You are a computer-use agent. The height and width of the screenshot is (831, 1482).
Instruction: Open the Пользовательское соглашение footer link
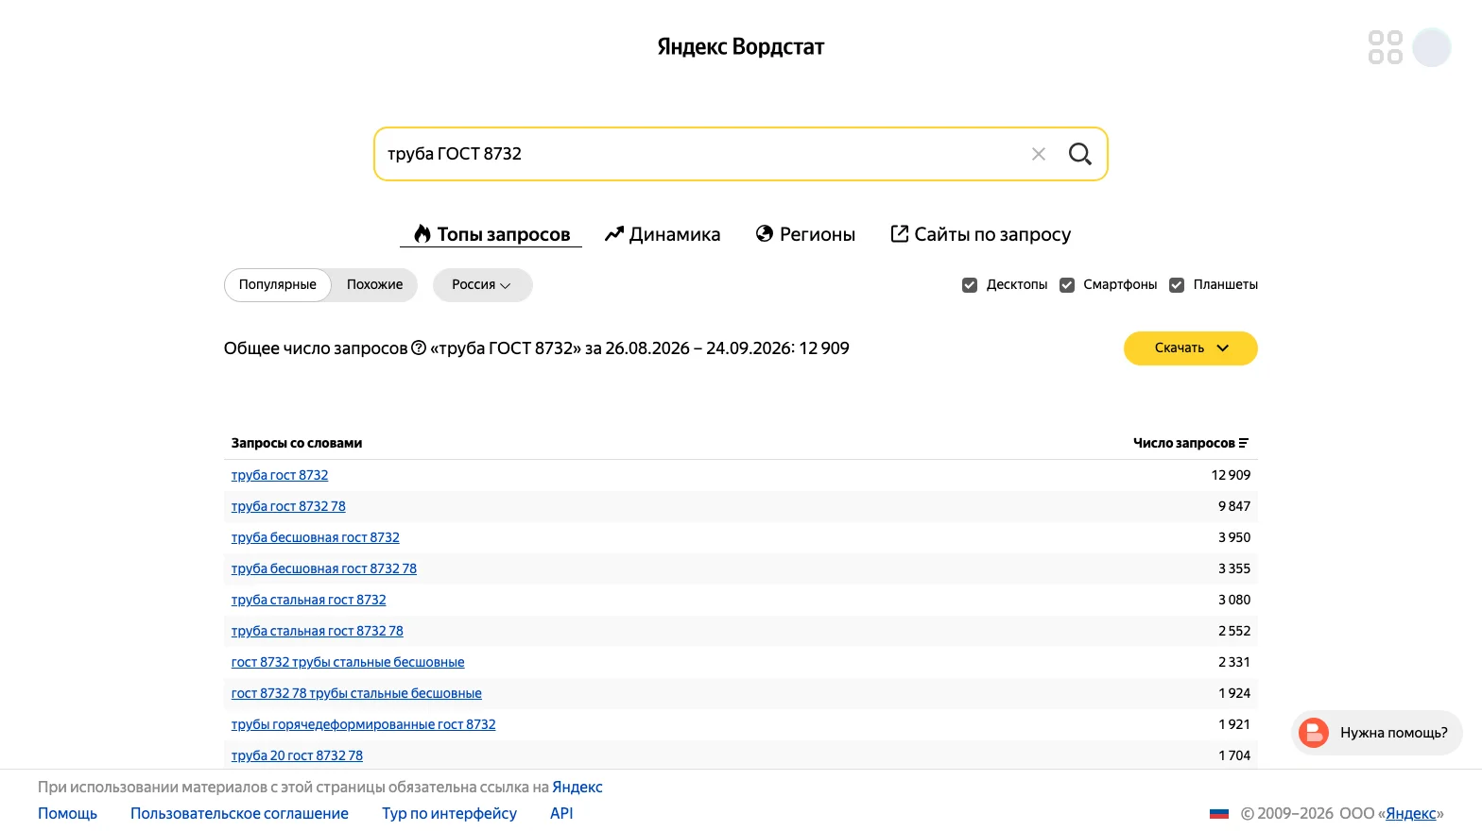click(239, 814)
